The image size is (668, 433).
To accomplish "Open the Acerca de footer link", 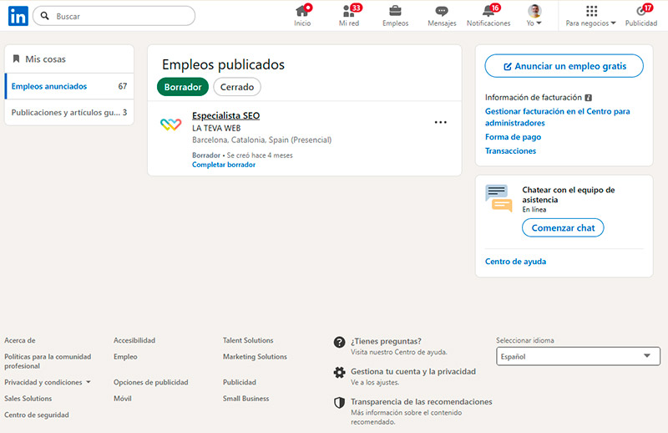I will [x=20, y=340].
